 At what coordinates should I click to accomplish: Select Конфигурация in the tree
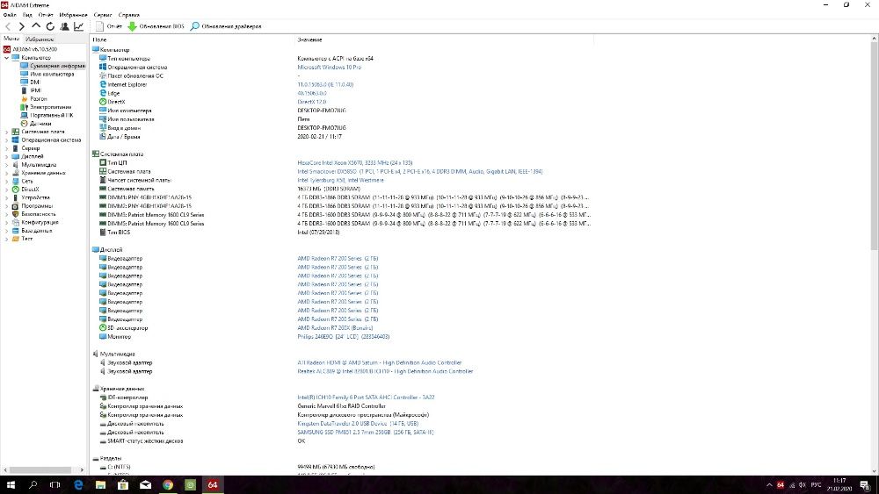(40, 222)
